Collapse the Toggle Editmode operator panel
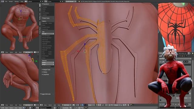The width and height of the screenshot is (194, 109). pyautogui.click(x=40, y=94)
